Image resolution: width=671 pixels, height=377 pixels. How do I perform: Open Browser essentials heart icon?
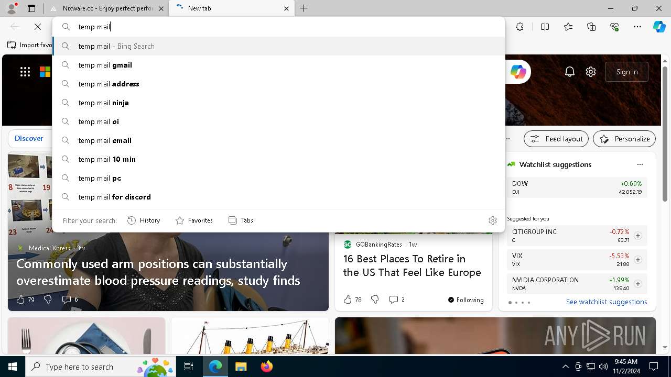[x=614, y=27]
